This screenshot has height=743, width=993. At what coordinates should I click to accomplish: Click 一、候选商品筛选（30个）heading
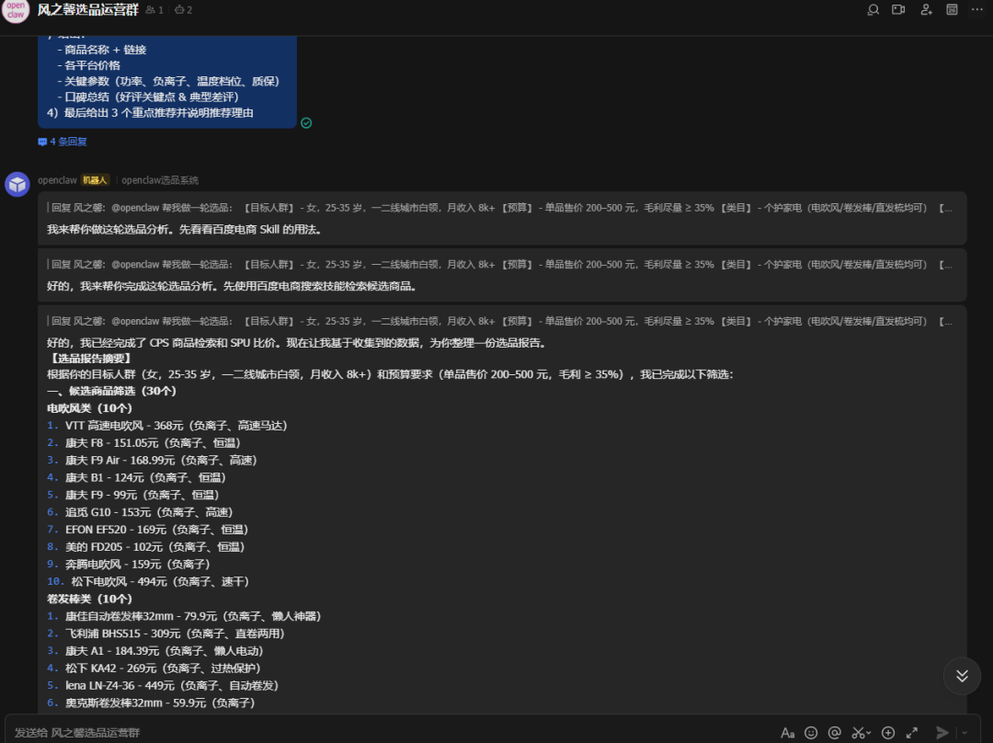(x=112, y=391)
